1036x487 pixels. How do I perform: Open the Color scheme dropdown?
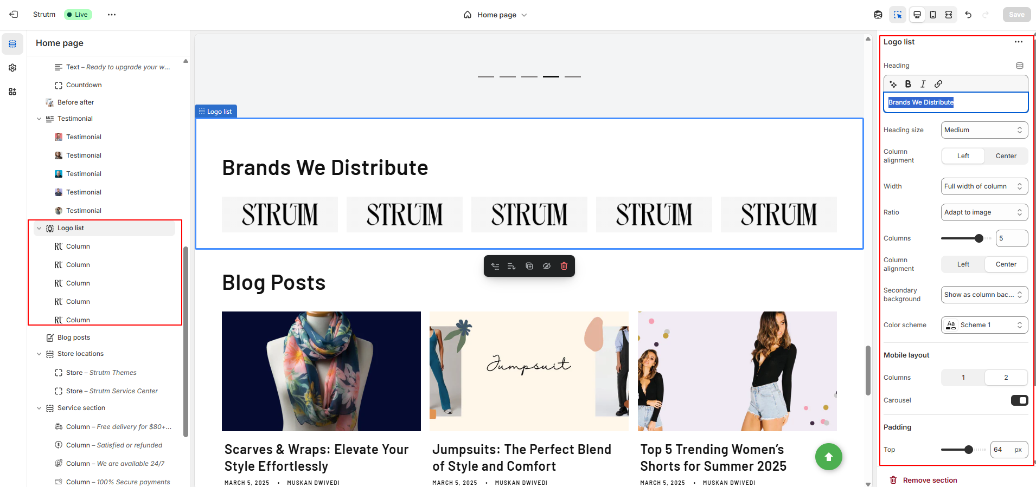[984, 325]
